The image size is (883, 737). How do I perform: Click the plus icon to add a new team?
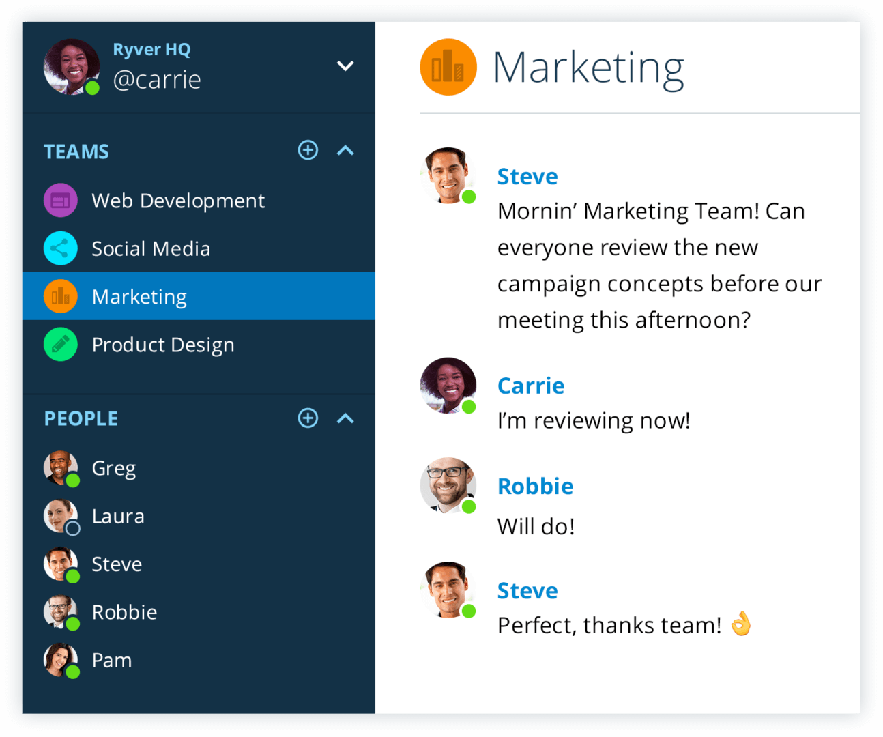point(308,150)
